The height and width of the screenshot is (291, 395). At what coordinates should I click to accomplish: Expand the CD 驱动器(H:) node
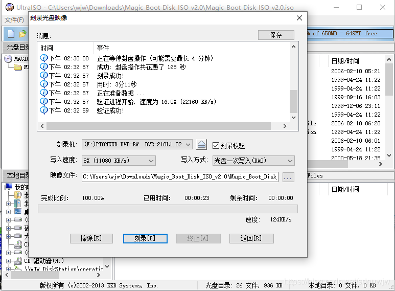tap(8, 261)
